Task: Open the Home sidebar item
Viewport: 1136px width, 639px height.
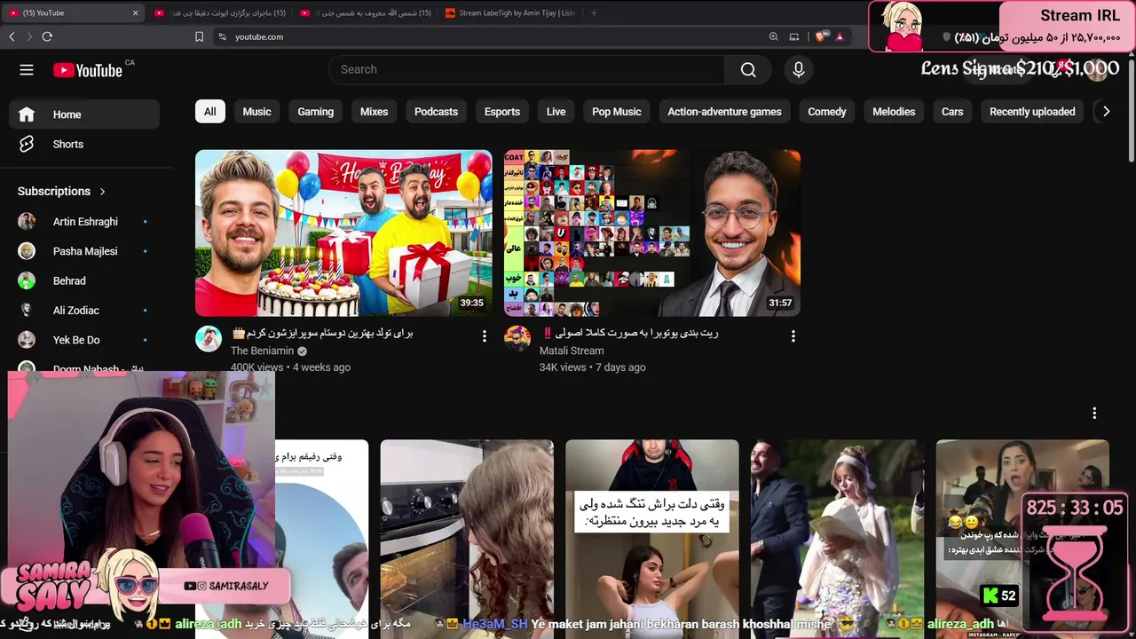Action: pos(84,114)
